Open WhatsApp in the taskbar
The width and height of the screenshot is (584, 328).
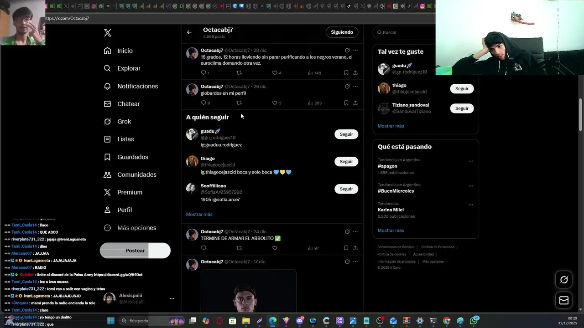click(474, 321)
